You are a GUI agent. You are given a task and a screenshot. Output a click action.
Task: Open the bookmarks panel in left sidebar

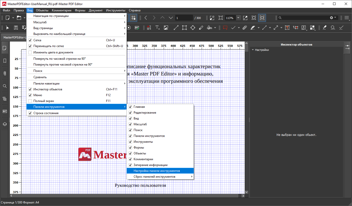(x=5, y=61)
